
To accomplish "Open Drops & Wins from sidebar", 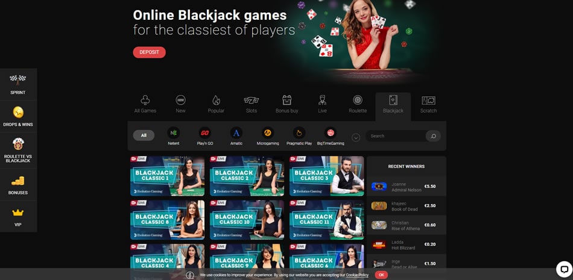I will point(18,116).
